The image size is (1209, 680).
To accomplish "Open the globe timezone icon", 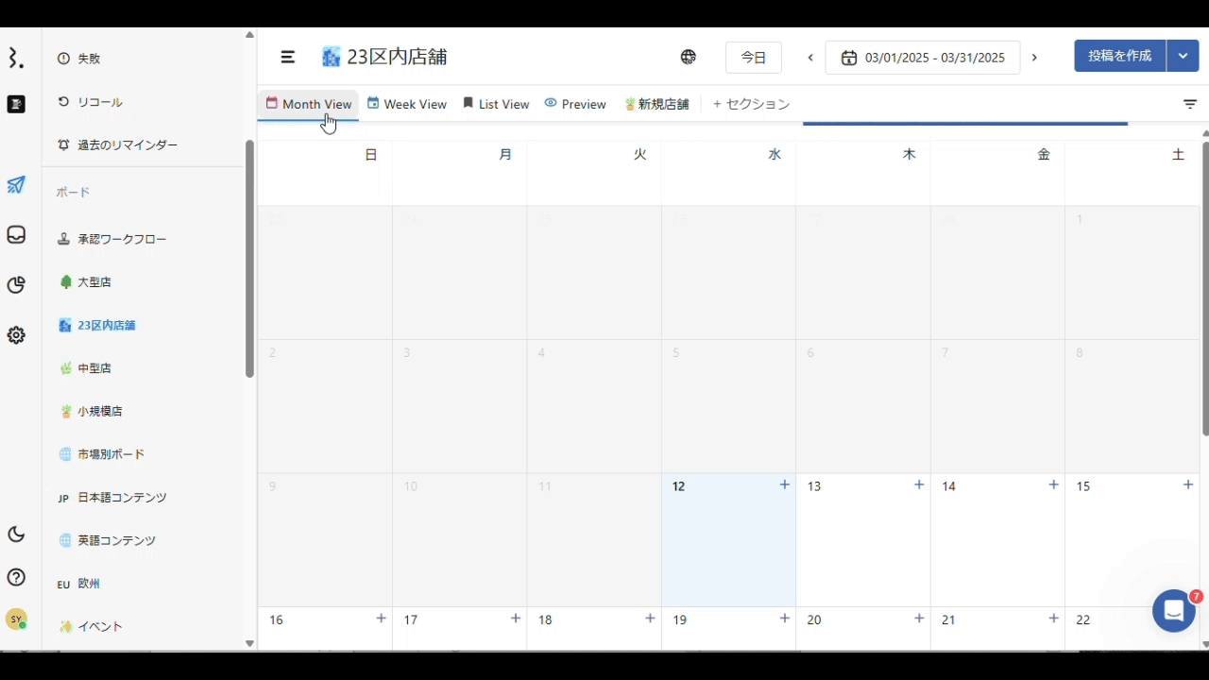I will coord(689,57).
